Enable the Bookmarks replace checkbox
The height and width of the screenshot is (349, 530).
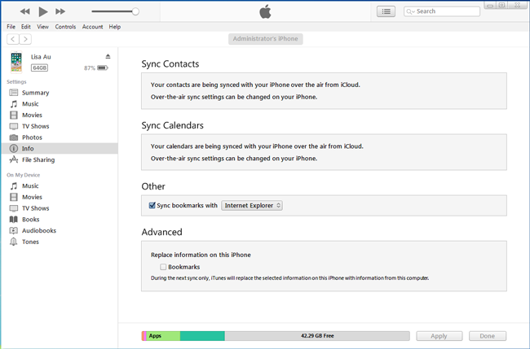coord(163,267)
